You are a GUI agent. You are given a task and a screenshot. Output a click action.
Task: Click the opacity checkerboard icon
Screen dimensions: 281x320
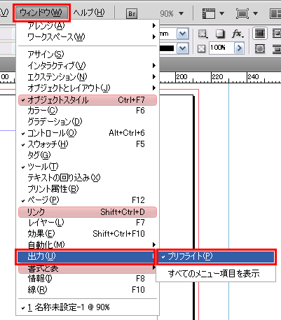(x=201, y=49)
